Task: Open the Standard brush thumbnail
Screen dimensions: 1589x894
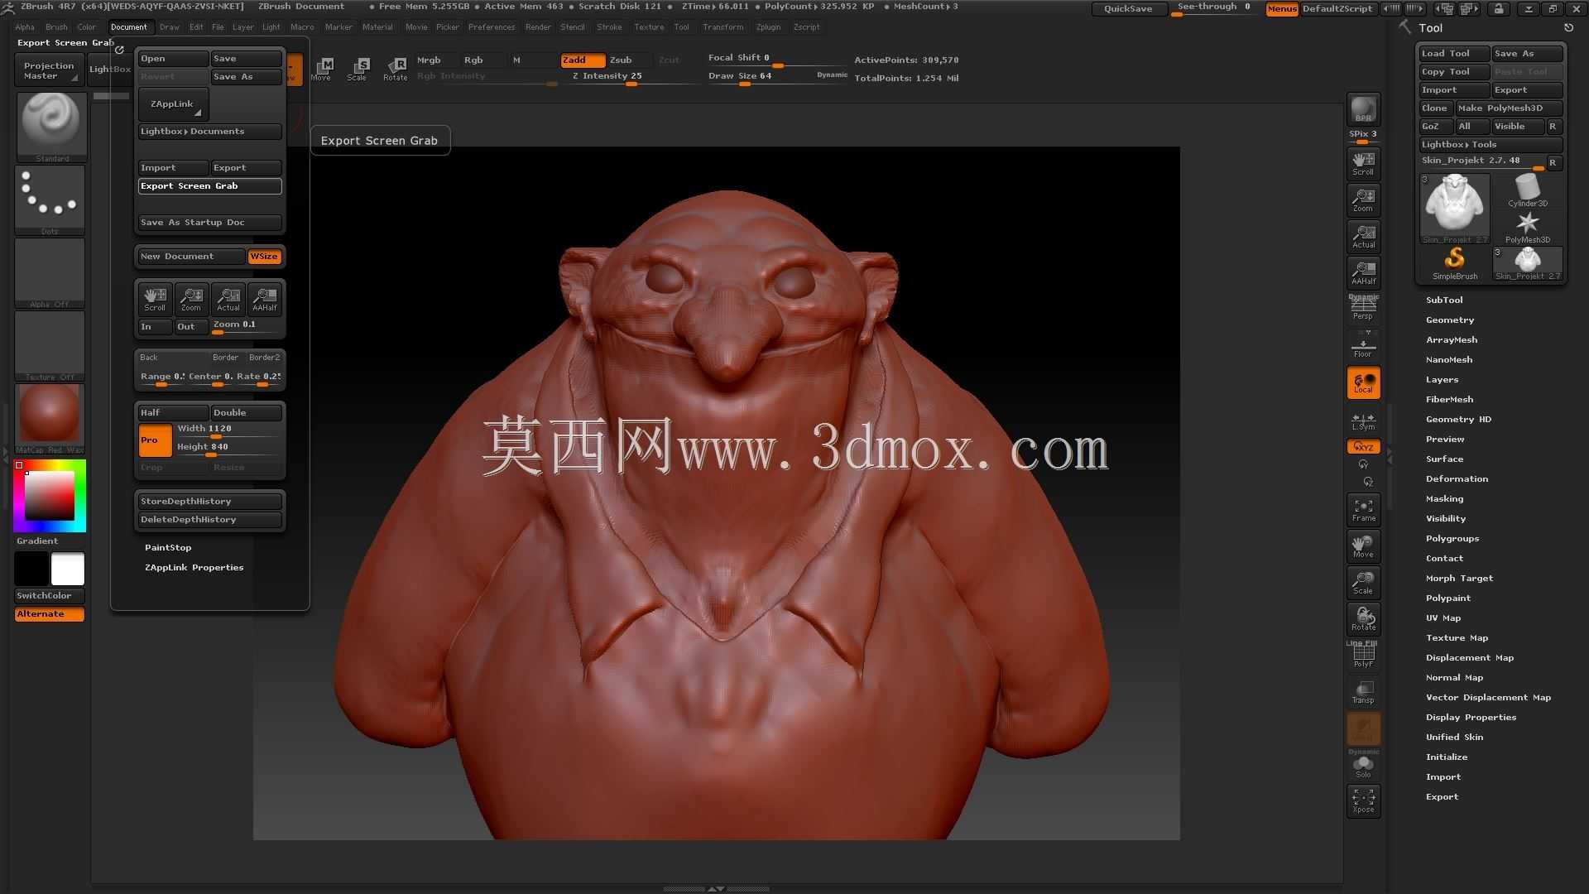Action: pos(50,127)
